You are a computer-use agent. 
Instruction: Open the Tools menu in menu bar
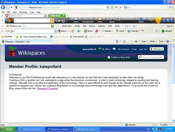point(32,12)
